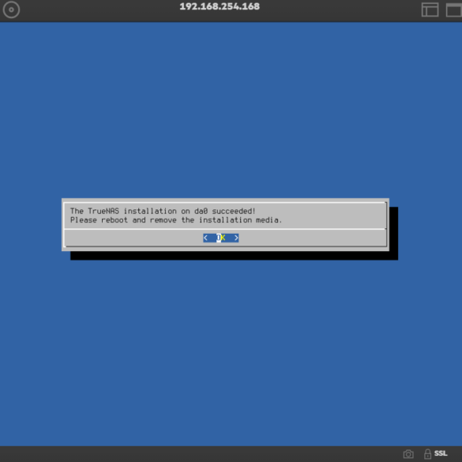
Task: Click the 192.168.254.168 title text
Action: pos(220,6)
